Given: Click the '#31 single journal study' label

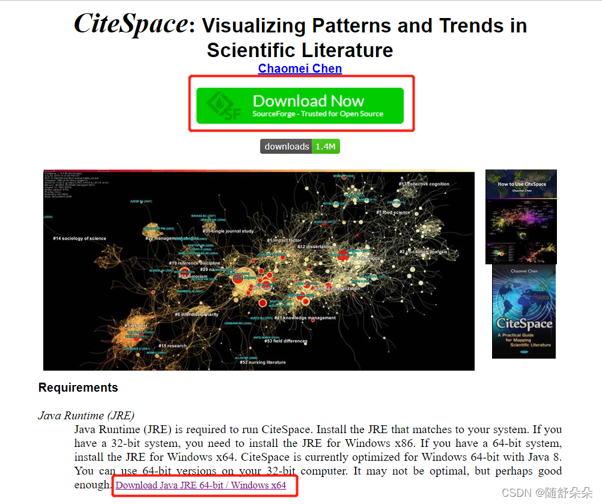Looking at the screenshot, I should pos(228,231).
